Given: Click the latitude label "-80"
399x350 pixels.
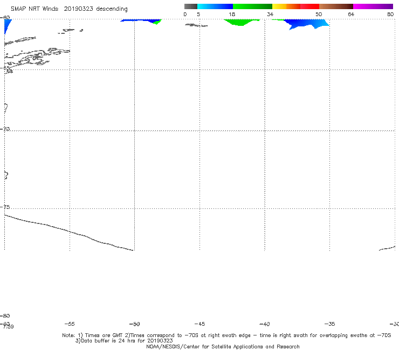Looking at the screenshot, I should coord(5,316).
